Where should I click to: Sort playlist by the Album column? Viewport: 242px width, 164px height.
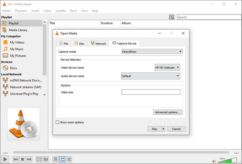pyautogui.click(x=126, y=23)
